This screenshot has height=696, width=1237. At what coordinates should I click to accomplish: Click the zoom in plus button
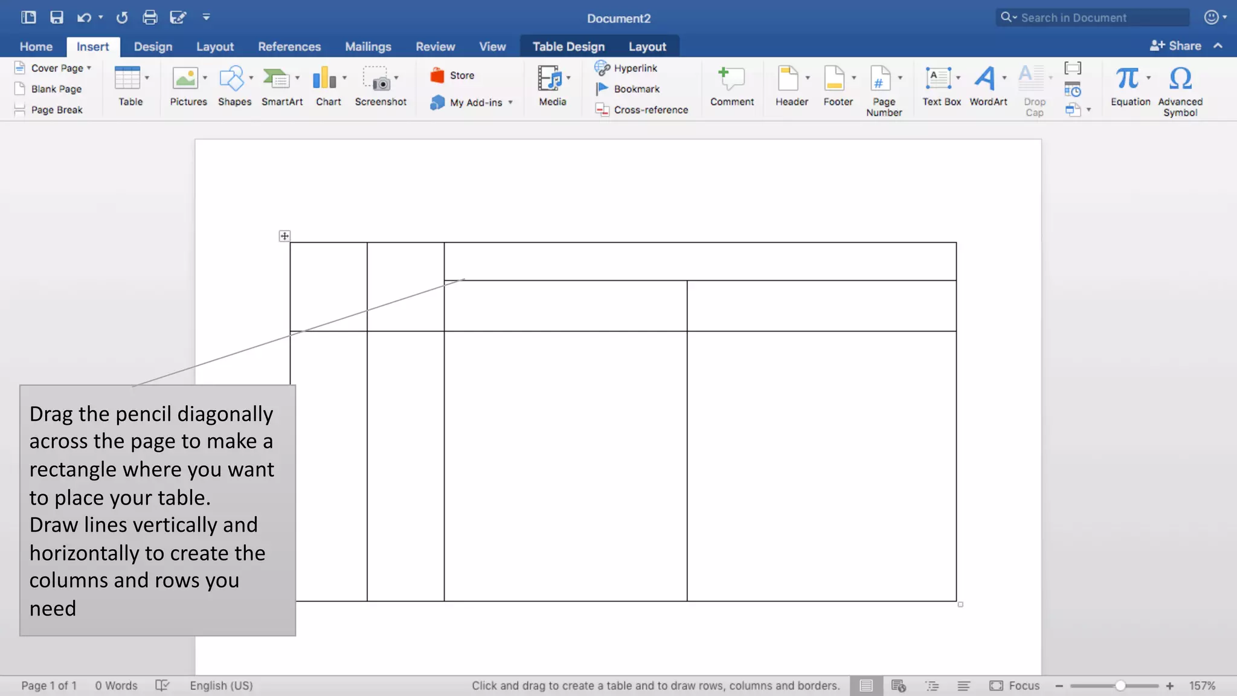[x=1170, y=686]
